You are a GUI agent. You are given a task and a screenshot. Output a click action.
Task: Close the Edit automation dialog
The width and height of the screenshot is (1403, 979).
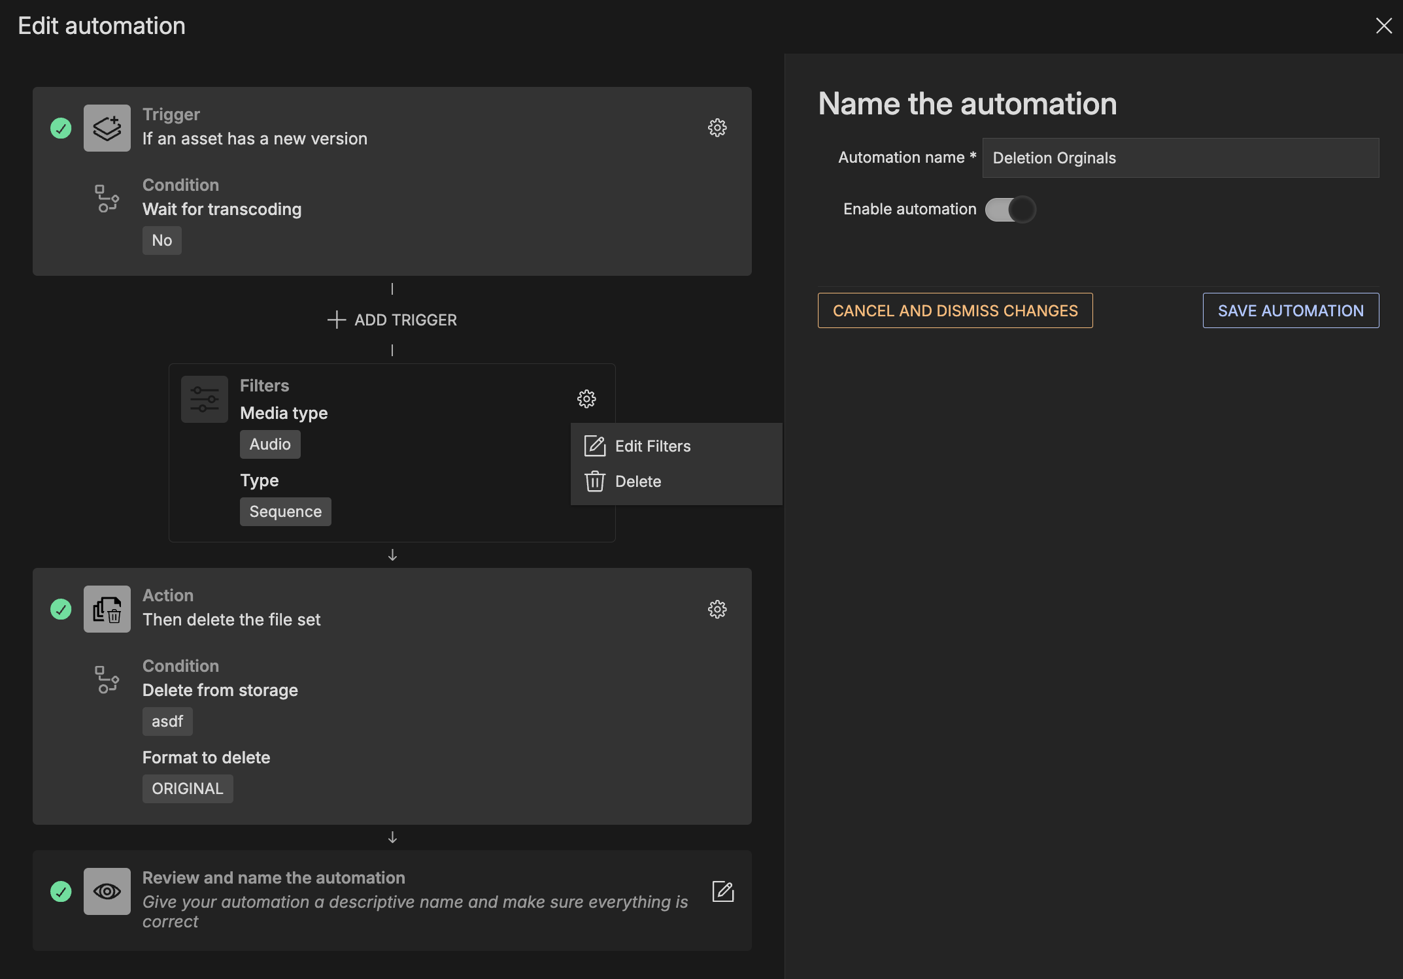click(x=1383, y=25)
